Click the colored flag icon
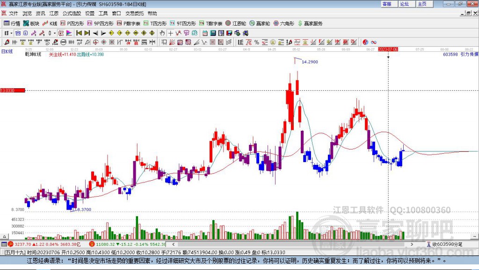The image size is (479, 270). [69, 33]
